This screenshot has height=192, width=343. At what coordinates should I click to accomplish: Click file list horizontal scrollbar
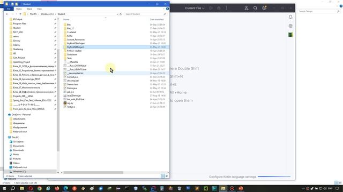[x=93, y=172]
